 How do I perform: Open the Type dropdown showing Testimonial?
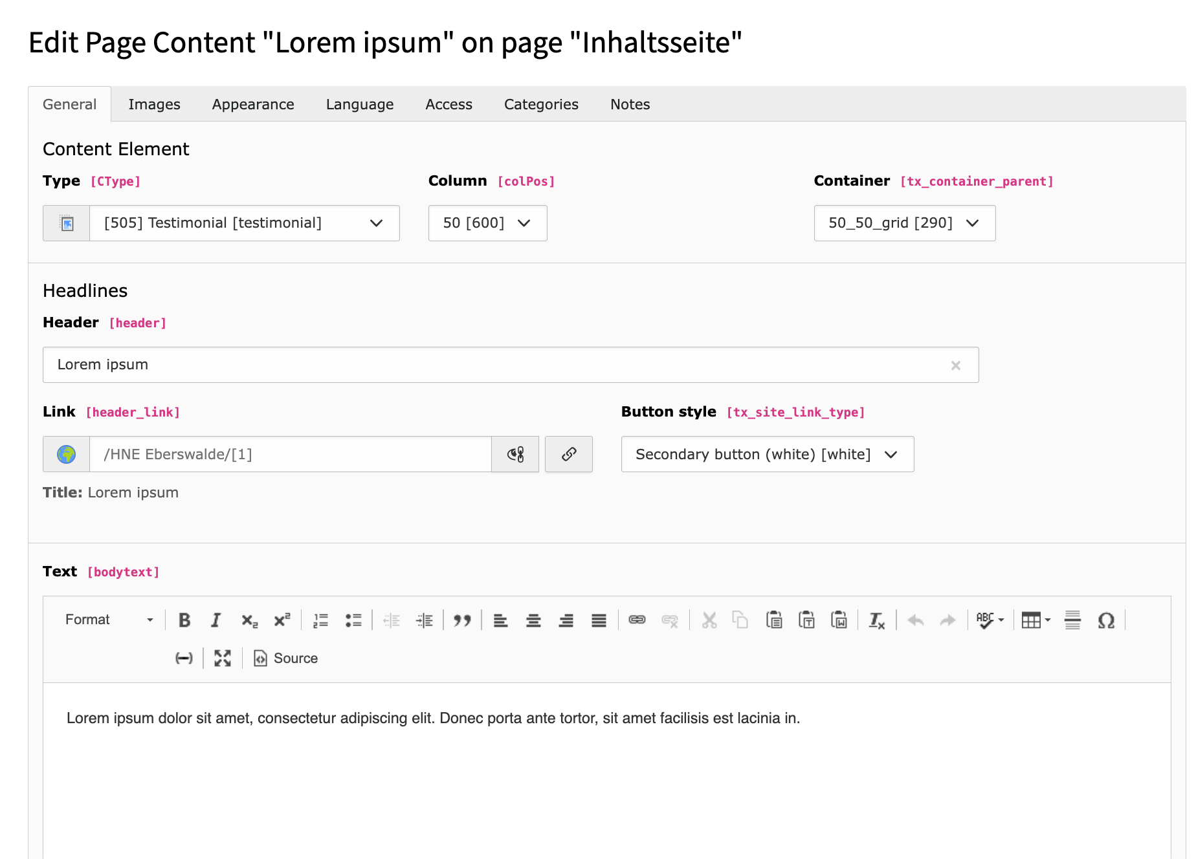244,223
